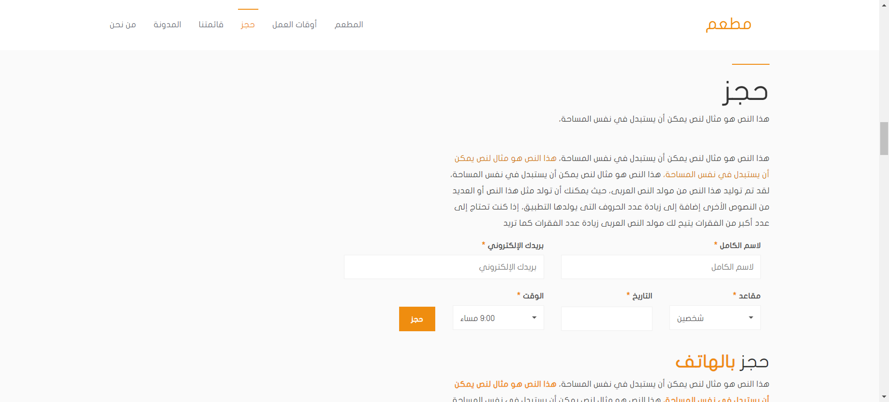Click the empty التاريخ date field
This screenshot has width=889, height=402.
coord(607,319)
